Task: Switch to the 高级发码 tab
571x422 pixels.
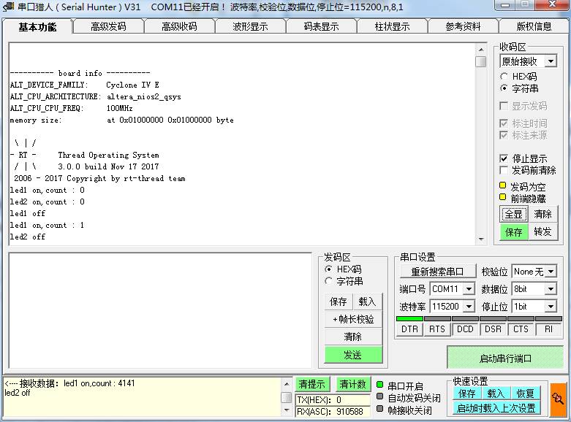Action: click(x=108, y=26)
